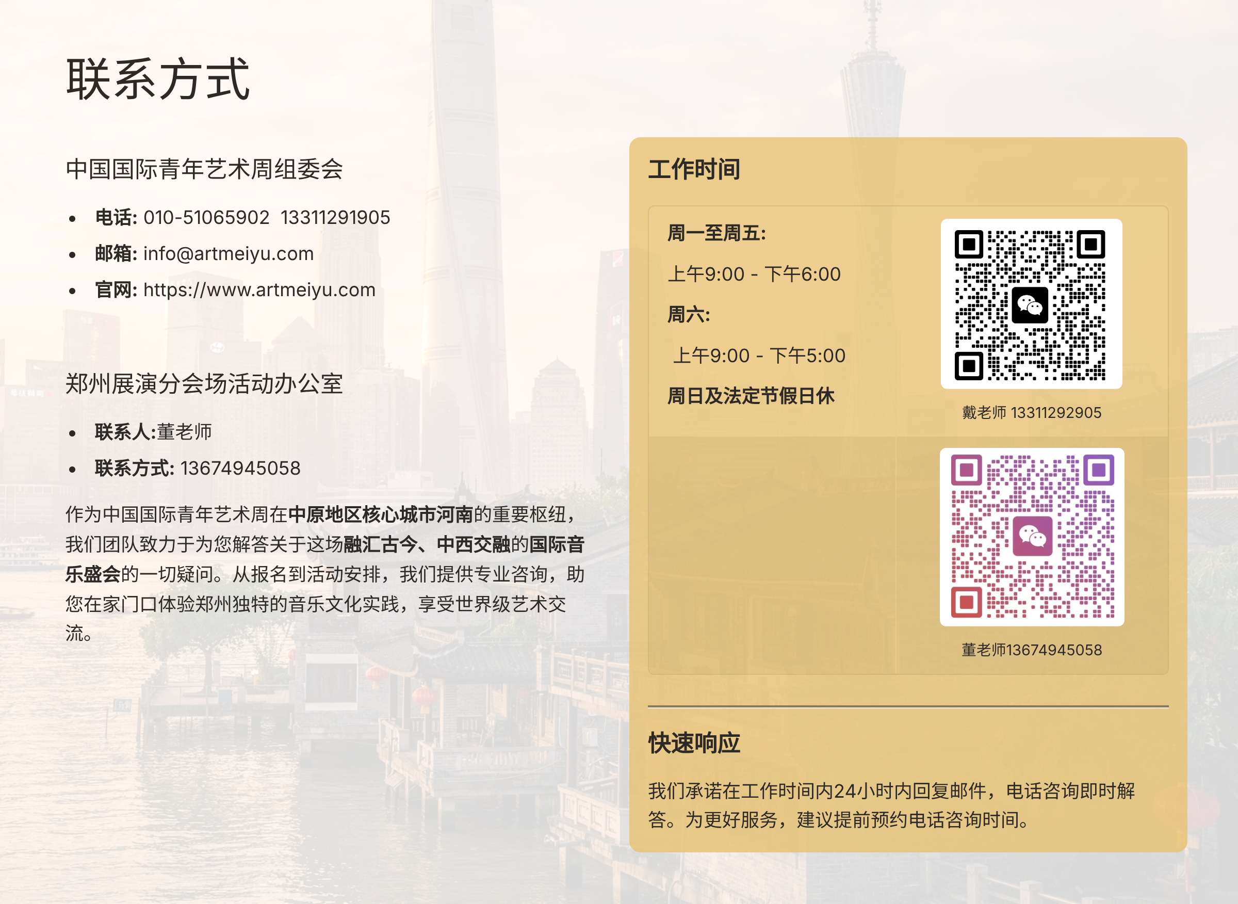
Task: Click the 工作时间 heading
Action: [694, 169]
